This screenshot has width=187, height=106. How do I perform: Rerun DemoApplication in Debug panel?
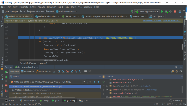[6, 72]
